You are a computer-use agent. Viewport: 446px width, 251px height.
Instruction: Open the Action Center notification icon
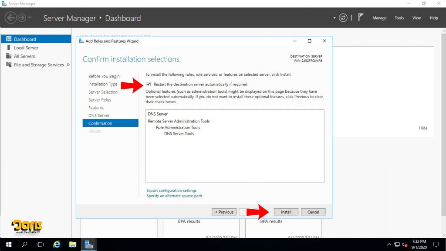[x=436, y=244]
